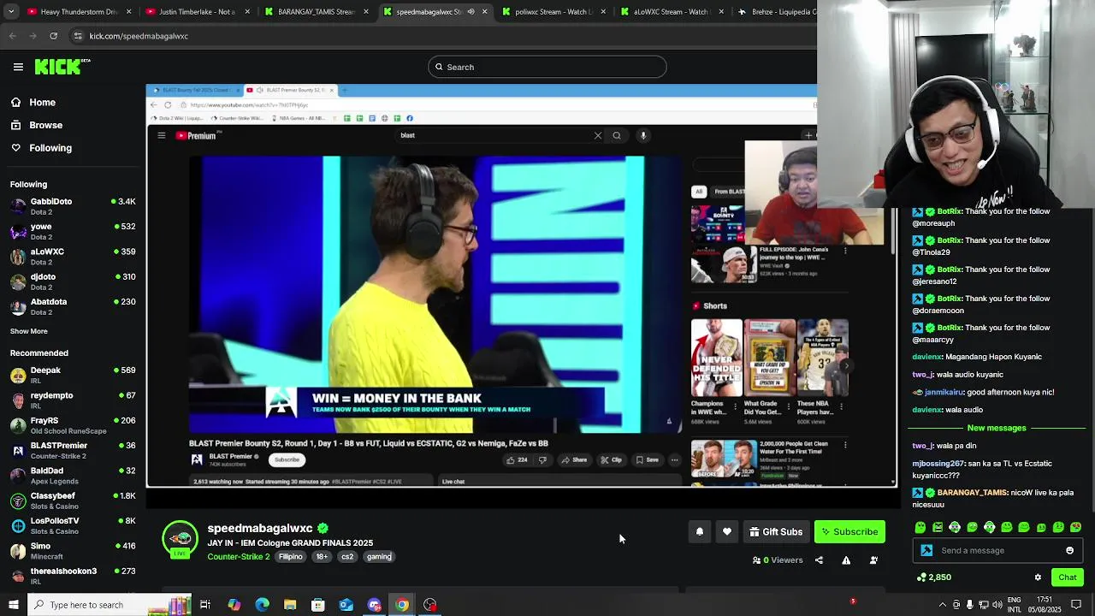The height and width of the screenshot is (616, 1095).
Task: Open Following in the sidebar
Action: pos(50,148)
